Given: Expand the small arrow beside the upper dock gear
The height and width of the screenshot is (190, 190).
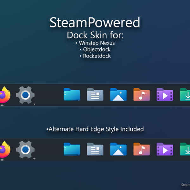Looking at the screenshot, I should point(35,104).
